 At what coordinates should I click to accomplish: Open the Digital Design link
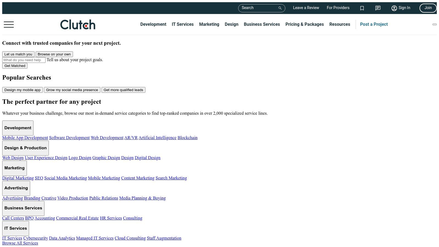(148, 158)
